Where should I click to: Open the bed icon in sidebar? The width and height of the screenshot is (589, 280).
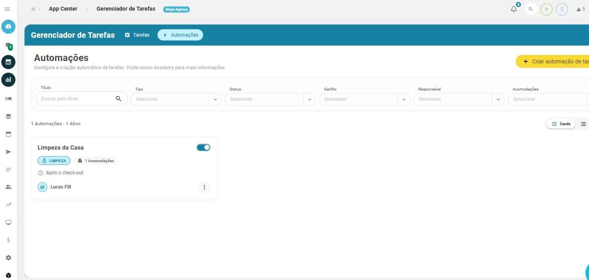coord(8,99)
